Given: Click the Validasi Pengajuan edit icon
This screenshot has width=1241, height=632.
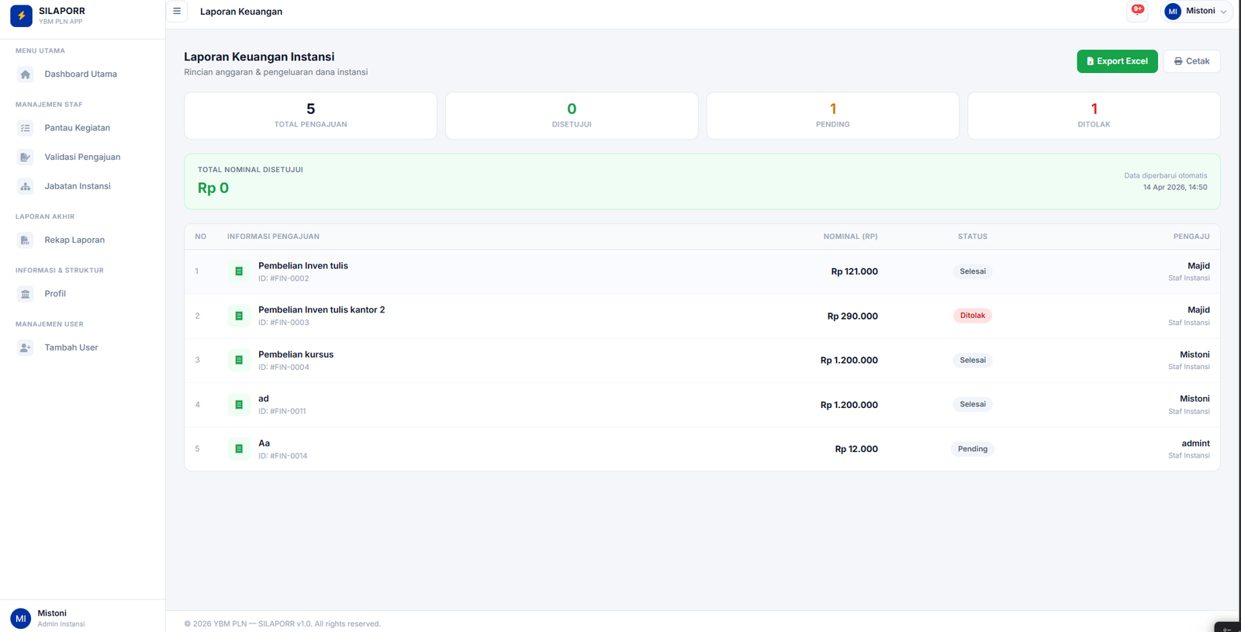Looking at the screenshot, I should tap(26, 157).
